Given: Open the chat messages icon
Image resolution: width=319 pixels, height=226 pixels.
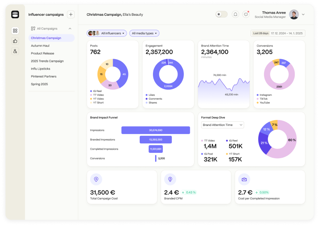Looking at the screenshot, I should 246,14.
